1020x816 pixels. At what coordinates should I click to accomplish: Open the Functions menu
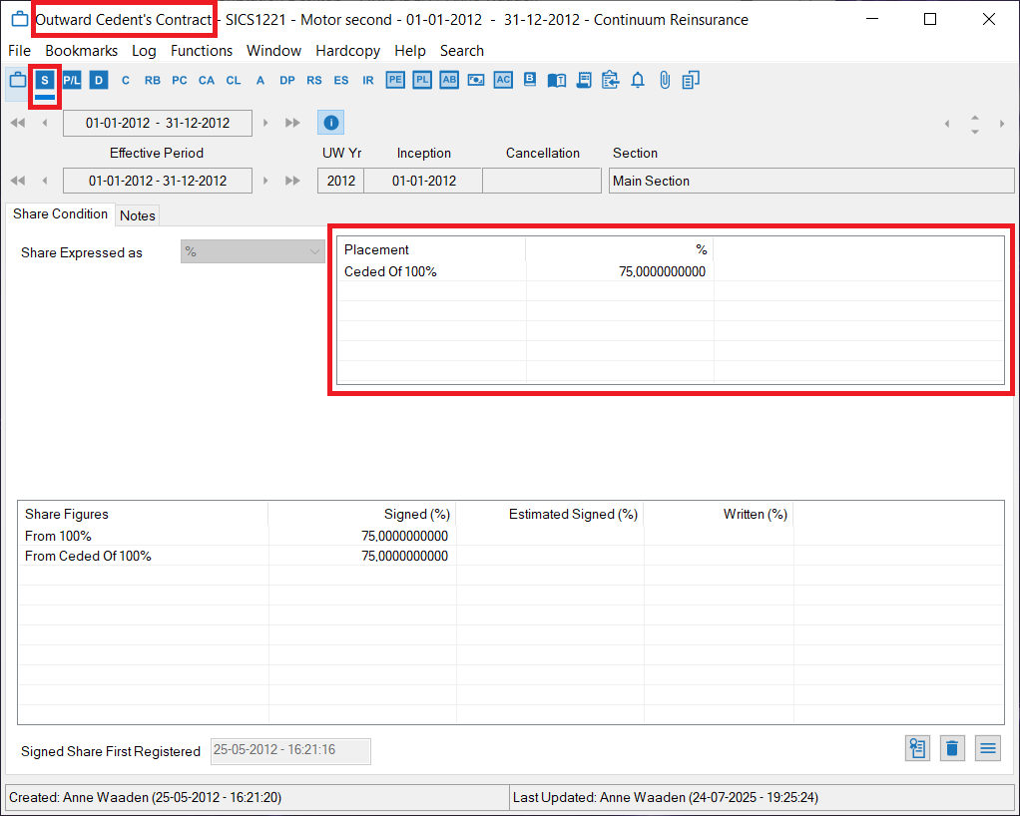(x=201, y=51)
